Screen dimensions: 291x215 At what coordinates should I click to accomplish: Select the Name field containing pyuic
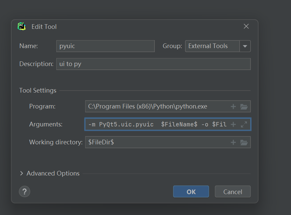(x=105, y=46)
